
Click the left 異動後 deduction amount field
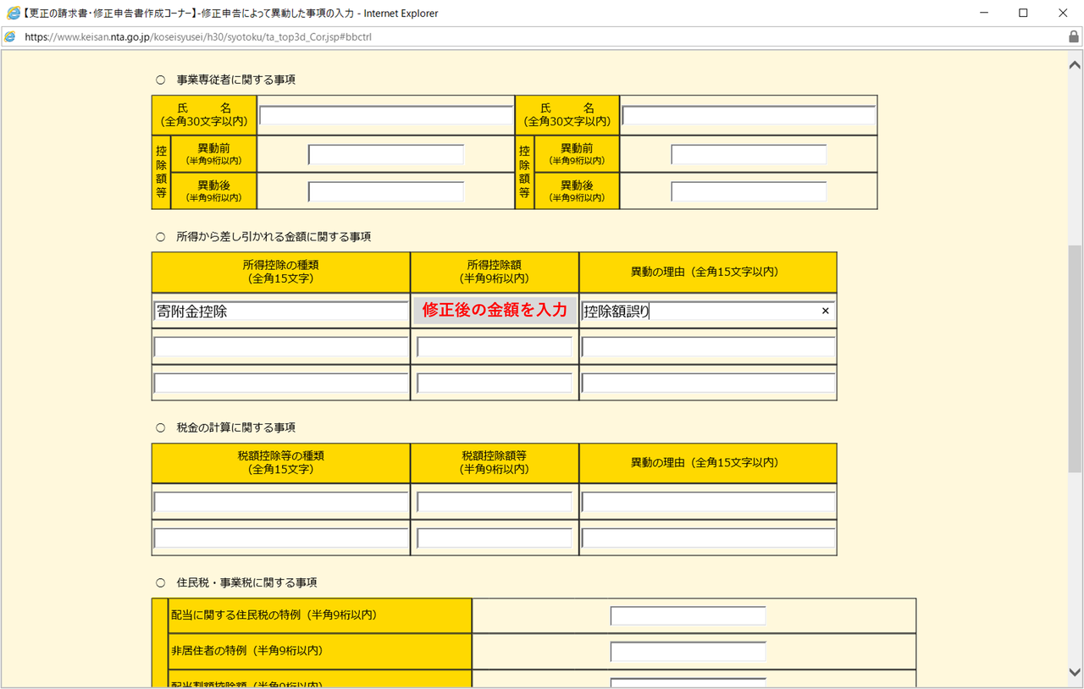[386, 192]
